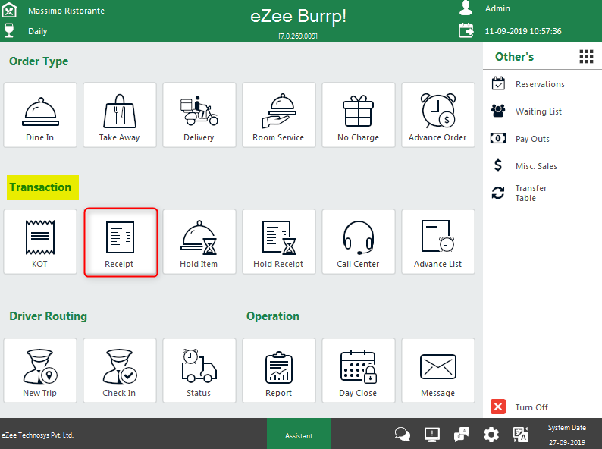602x449 pixels.
Task: Open the settings gear icon
Action: coord(491,435)
